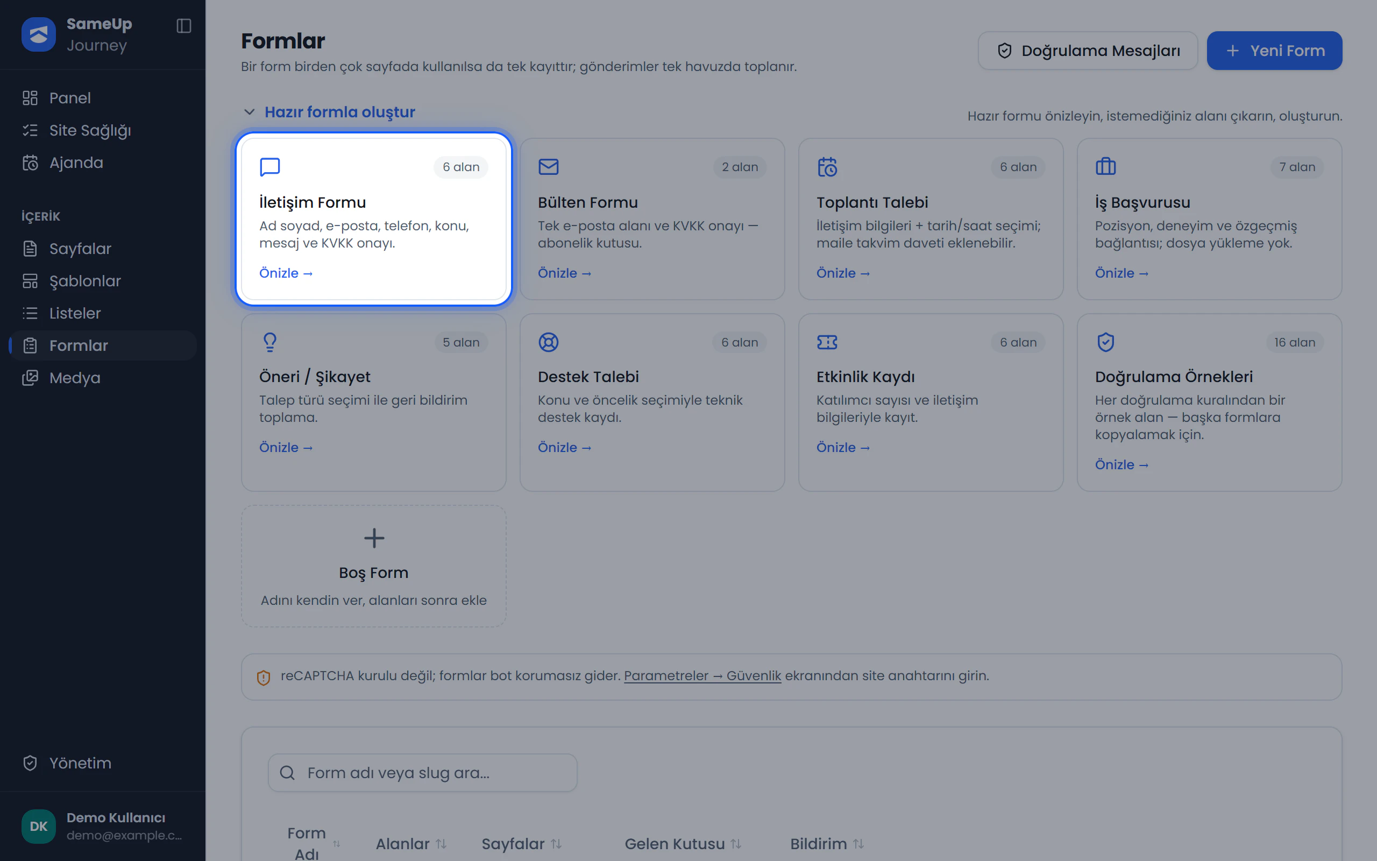The width and height of the screenshot is (1377, 861).
Task: Go to Medya in the sidebar
Action: click(103, 378)
